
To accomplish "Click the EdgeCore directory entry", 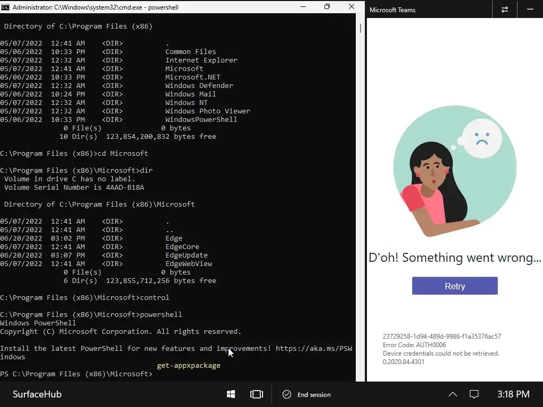I will [182, 247].
